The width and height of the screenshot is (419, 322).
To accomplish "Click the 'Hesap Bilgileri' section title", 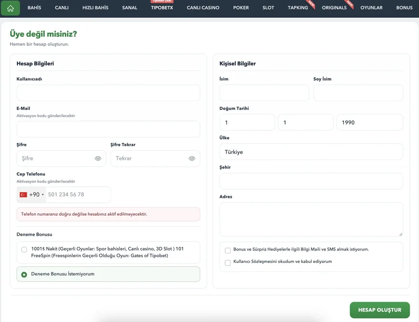I will click(x=35, y=63).
